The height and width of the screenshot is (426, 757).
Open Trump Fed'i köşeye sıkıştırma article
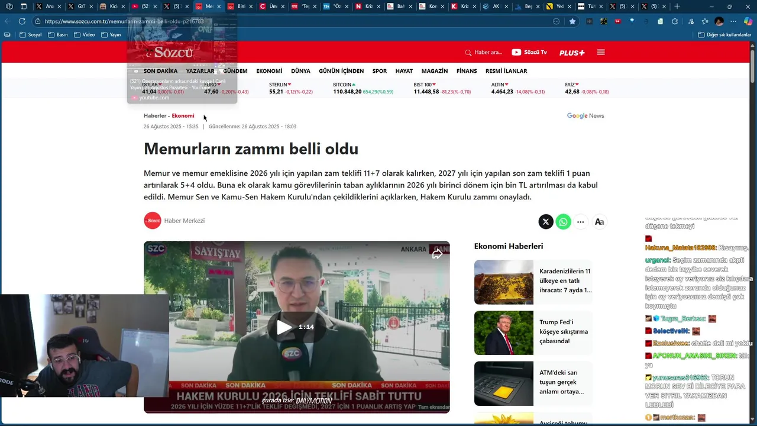(x=533, y=333)
